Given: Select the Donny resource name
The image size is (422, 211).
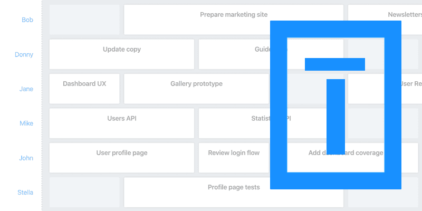Looking at the screenshot, I should (x=24, y=55).
